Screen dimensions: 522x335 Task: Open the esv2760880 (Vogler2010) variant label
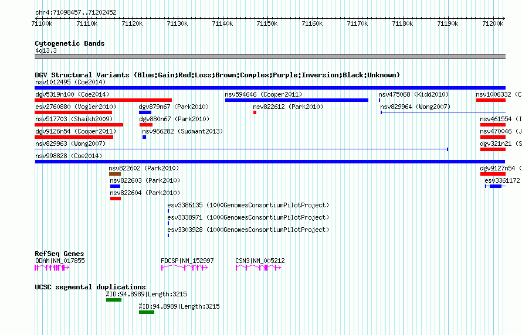click(x=76, y=107)
